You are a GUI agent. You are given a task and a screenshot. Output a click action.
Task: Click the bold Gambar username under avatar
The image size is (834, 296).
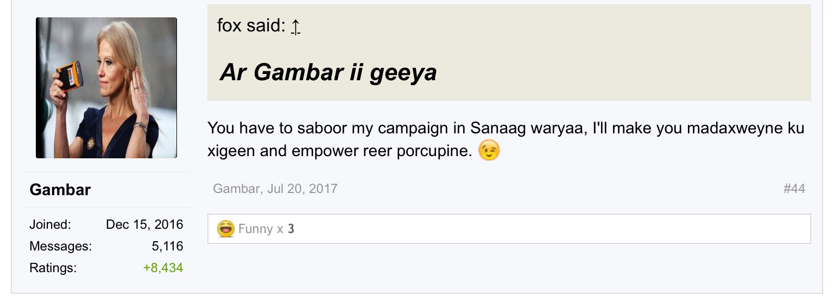coord(60,190)
